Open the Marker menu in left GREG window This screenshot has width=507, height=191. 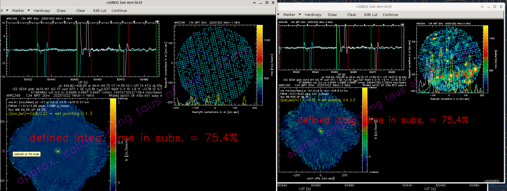[18, 11]
